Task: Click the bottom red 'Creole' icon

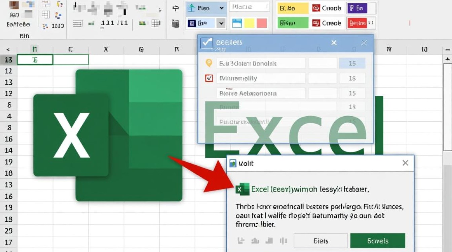Action: click(316, 23)
